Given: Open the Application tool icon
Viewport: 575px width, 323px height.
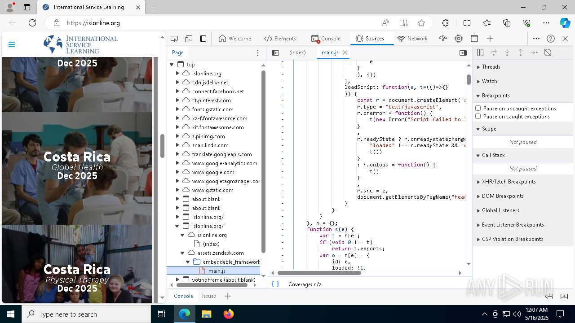Looking at the screenshot, I should tap(474, 39).
